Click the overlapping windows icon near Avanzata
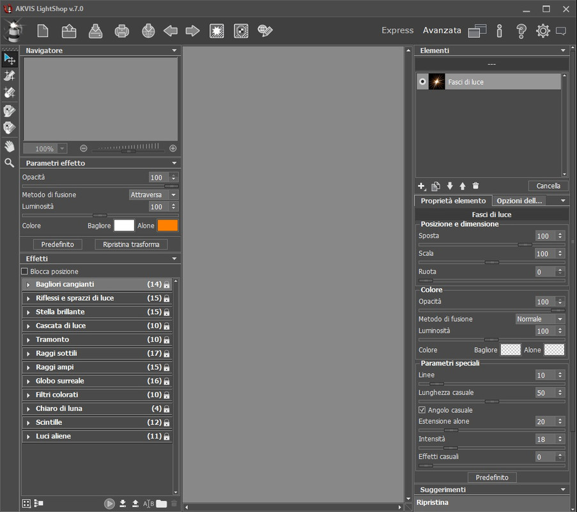Image resolution: width=577 pixels, height=512 pixels. (x=477, y=31)
